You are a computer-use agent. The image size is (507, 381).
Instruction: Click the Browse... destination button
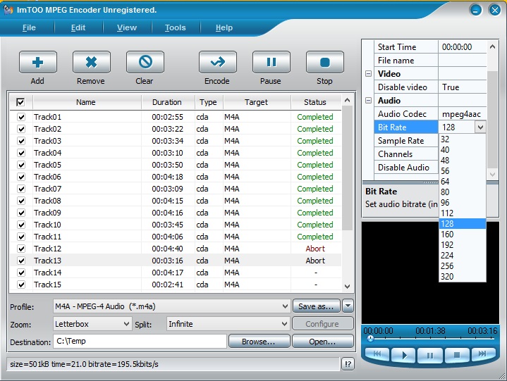coord(259,342)
